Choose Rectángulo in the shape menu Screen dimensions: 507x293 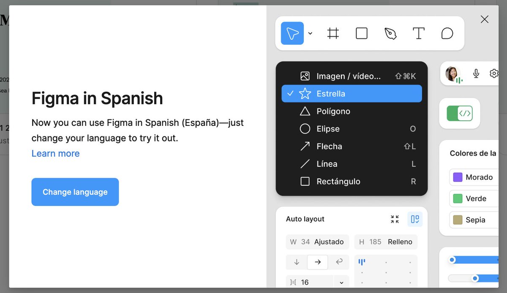352,182
